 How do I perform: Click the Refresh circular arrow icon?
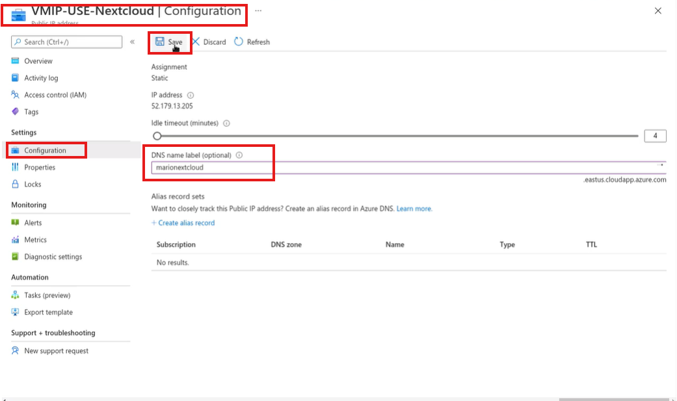click(239, 42)
